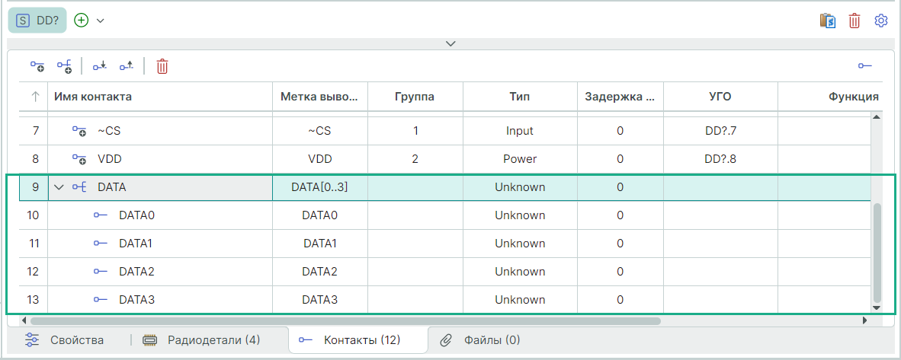Click the paste symbol clipboard icon
901x360 pixels.
coord(828,21)
